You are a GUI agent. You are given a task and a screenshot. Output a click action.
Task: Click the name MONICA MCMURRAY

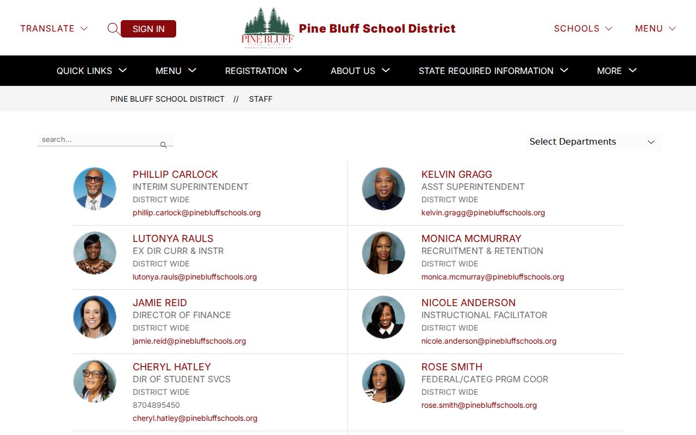[x=471, y=239]
